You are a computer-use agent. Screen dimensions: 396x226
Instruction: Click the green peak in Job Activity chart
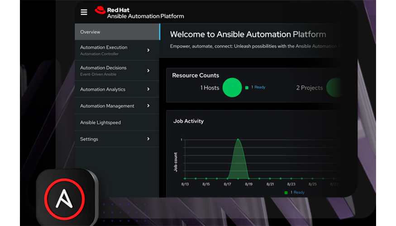pos(238,158)
